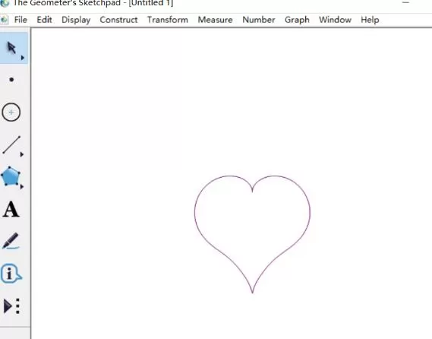Open the Transform menu
The image size is (432, 339).
coord(168,20)
